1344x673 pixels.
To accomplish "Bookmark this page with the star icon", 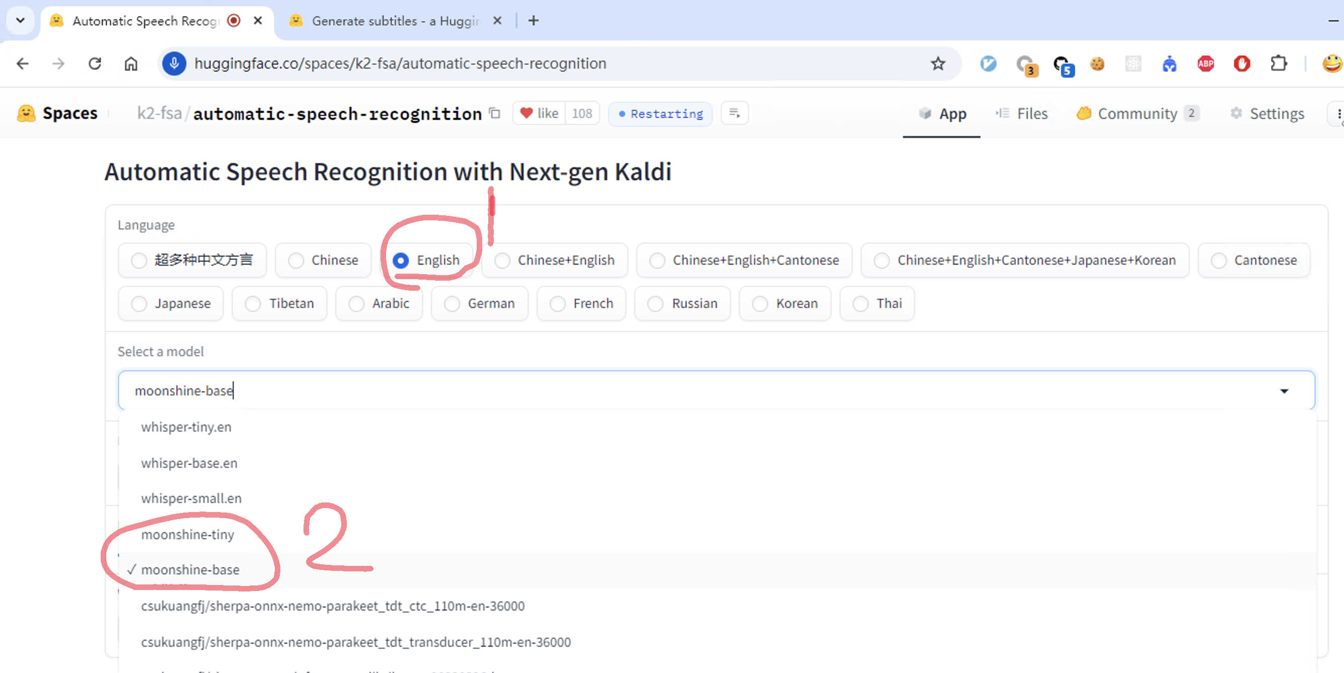I will [938, 63].
